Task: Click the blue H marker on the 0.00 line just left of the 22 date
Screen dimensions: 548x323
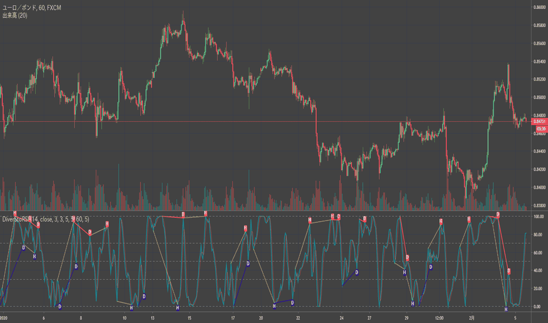Action: coord(275,306)
